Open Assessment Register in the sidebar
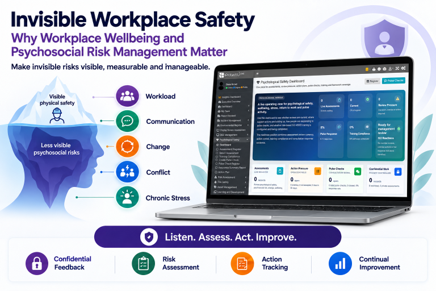 click(230, 149)
